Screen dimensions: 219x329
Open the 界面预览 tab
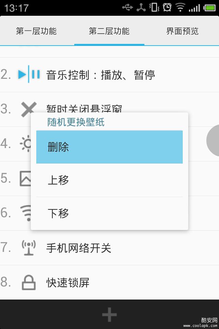pos(182,31)
